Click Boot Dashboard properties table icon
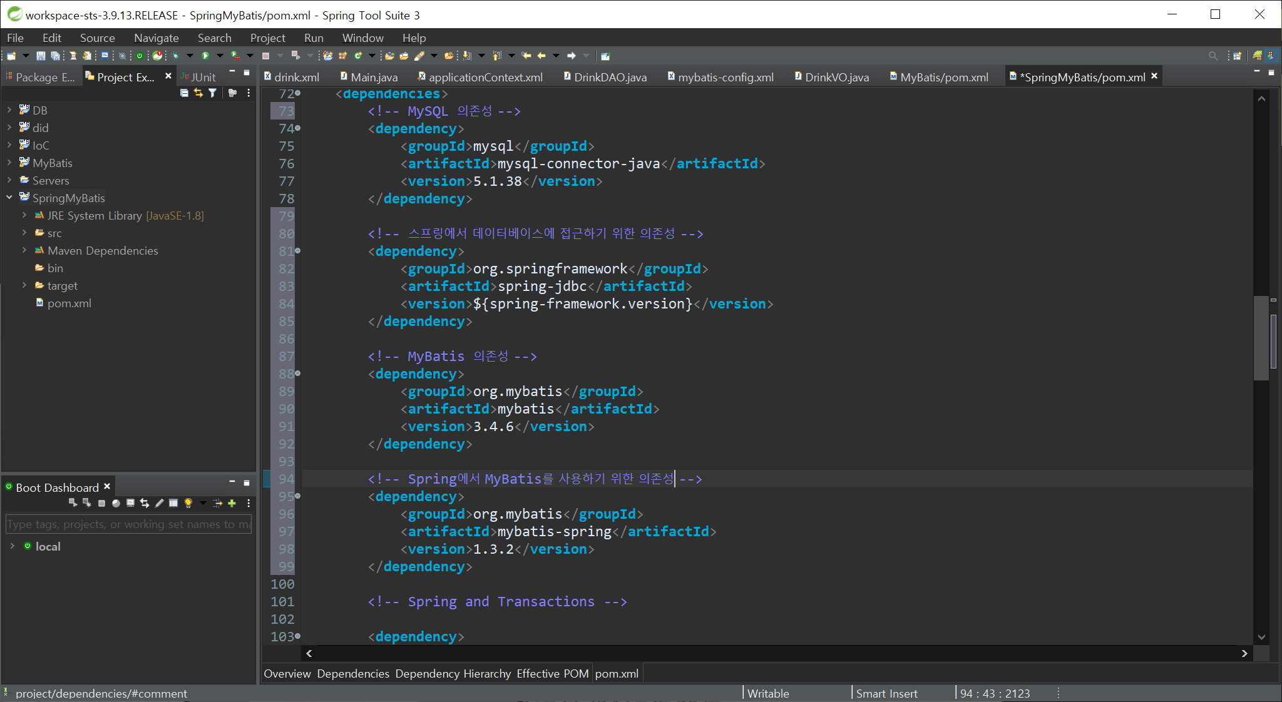Screen dimensions: 1282x702 pos(173,502)
